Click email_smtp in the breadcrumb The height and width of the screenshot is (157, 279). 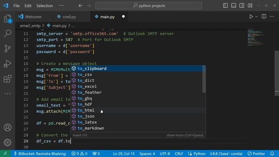coord(30,26)
